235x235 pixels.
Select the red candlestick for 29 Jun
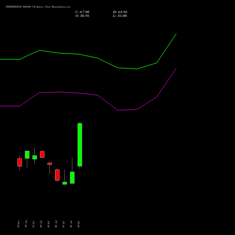coord(20,162)
